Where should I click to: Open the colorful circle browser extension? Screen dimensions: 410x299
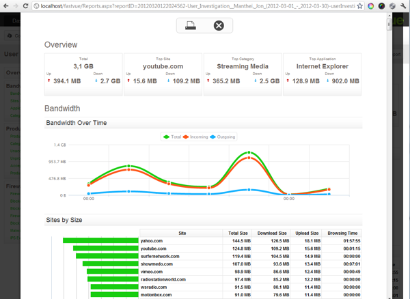coord(370,5)
